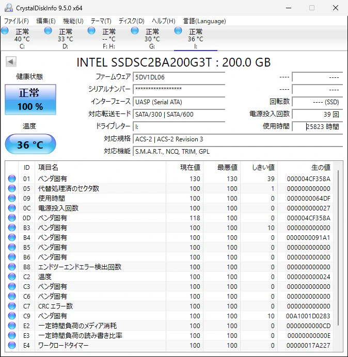Click the 36 °C temperature button
Image resolution: width=348 pixels, height=357 pixels.
30,144
